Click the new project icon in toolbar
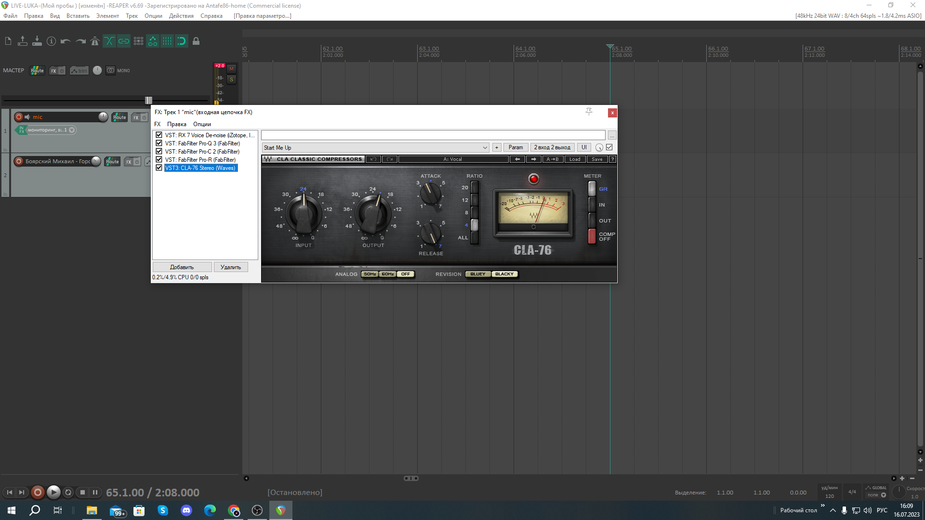 [8, 41]
